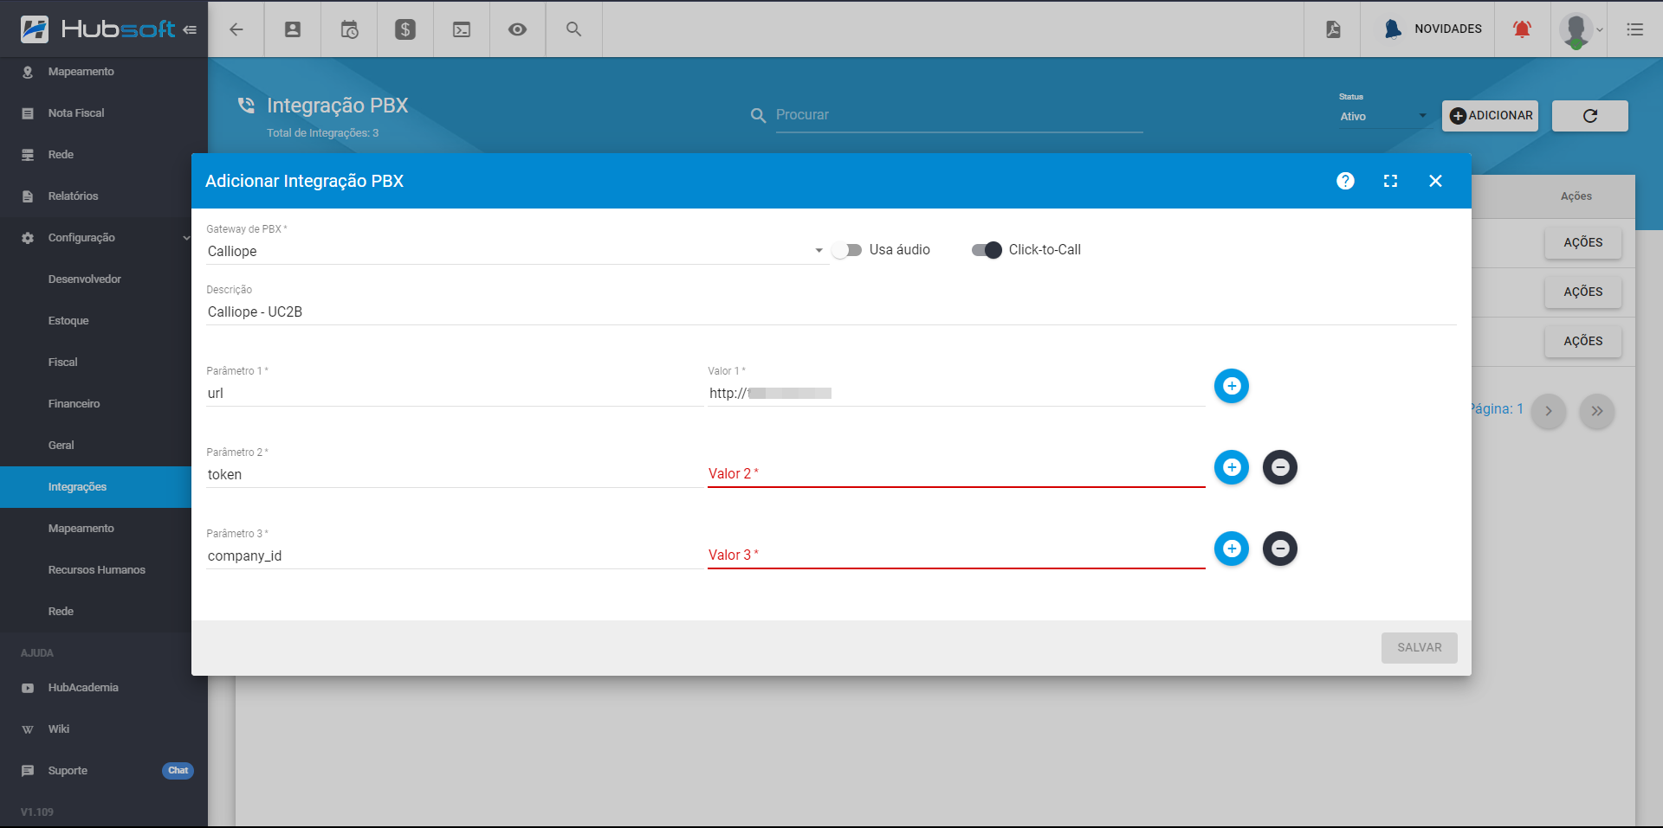
Task: Open Suporte chat in sidebar
Action: 104,771
